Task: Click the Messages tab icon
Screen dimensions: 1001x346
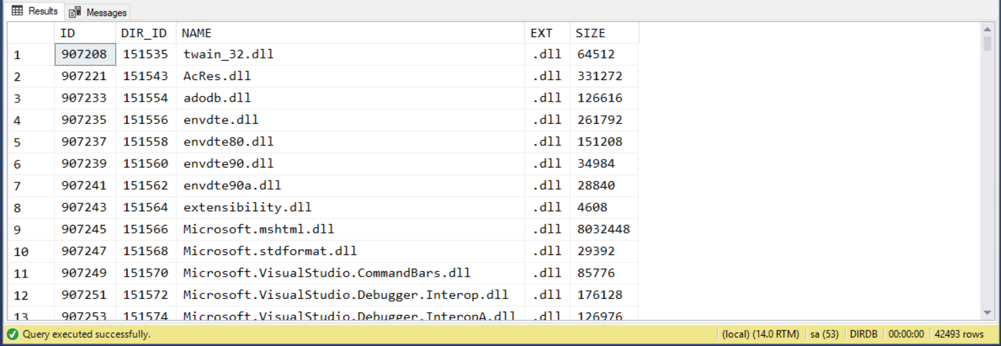Action: tap(75, 12)
